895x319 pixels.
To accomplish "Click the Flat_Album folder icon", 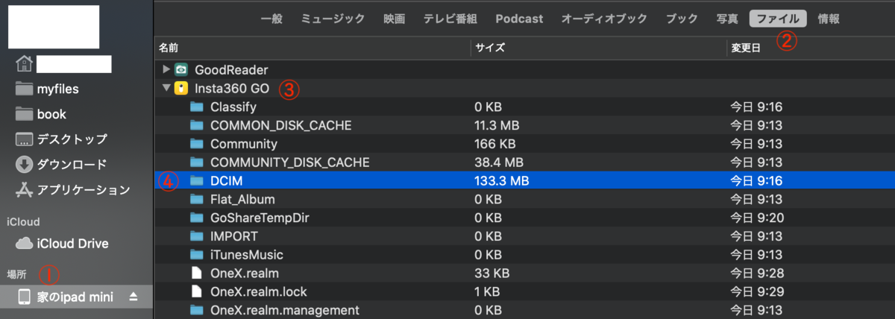I will pos(197,199).
